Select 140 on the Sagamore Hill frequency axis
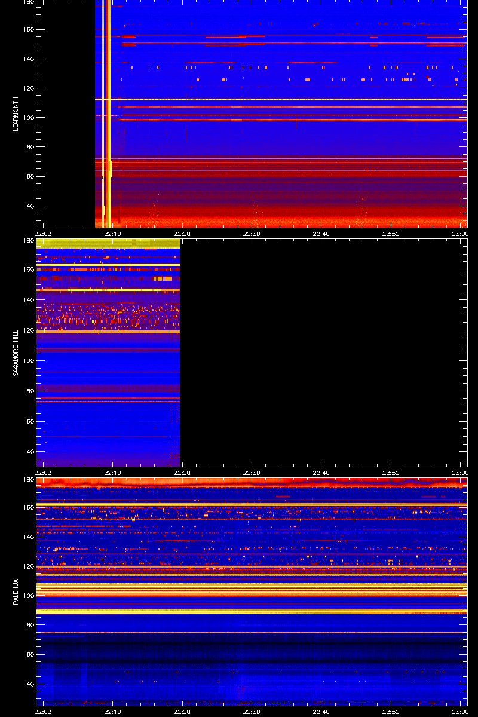The image size is (478, 717). pos(28,300)
